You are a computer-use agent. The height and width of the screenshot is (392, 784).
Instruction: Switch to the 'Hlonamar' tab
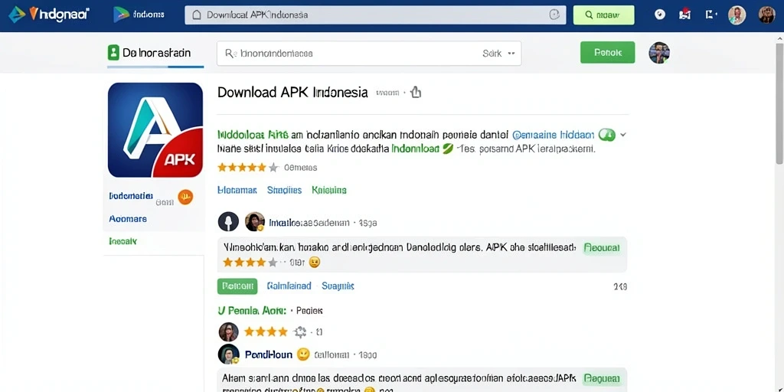pos(237,190)
